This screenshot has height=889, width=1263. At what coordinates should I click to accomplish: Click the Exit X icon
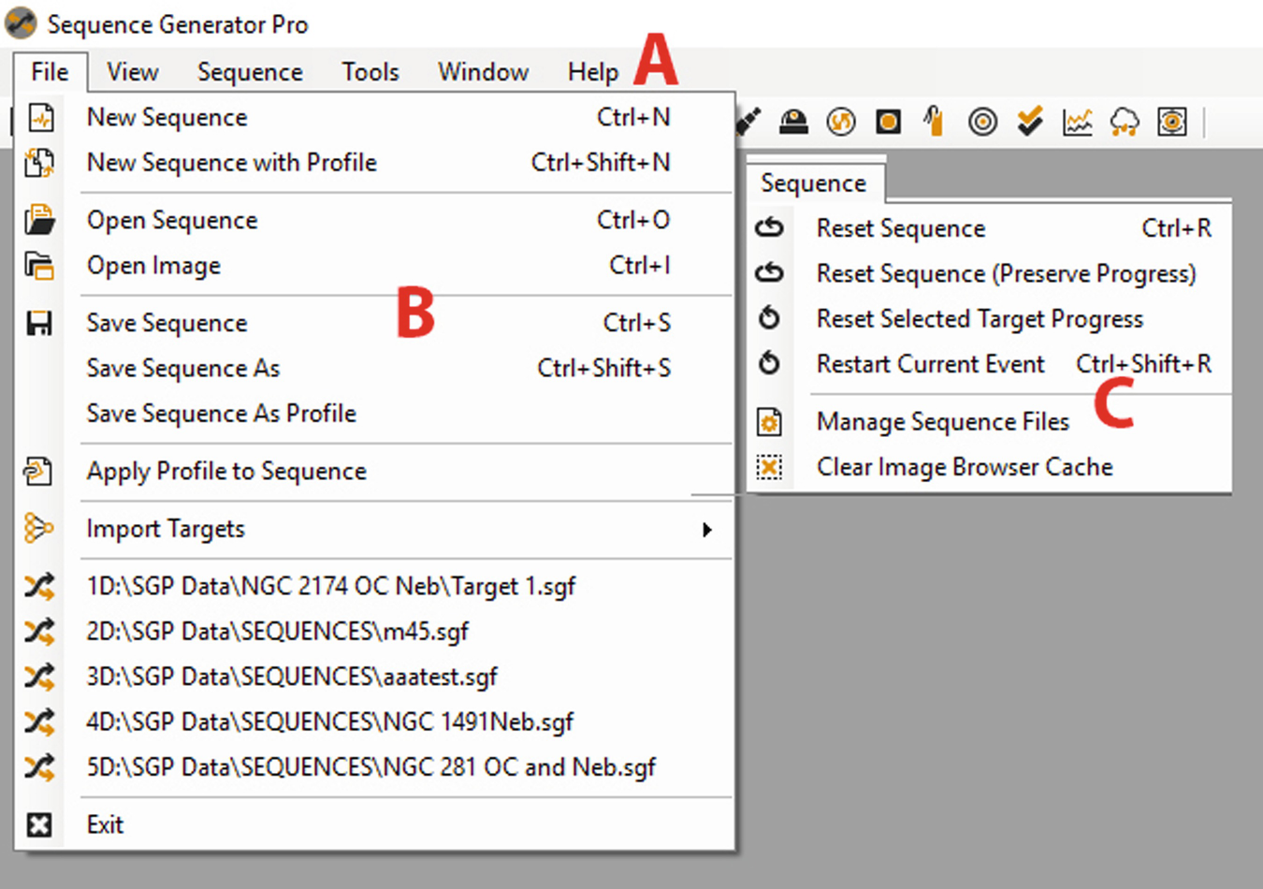(x=39, y=825)
